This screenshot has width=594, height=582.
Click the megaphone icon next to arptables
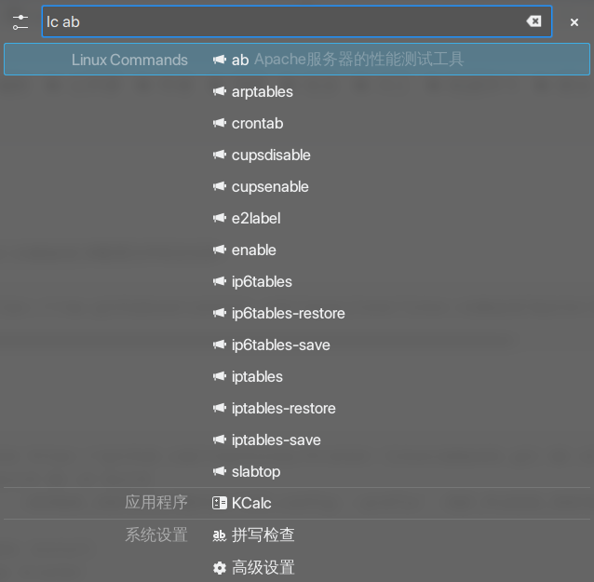(220, 91)
